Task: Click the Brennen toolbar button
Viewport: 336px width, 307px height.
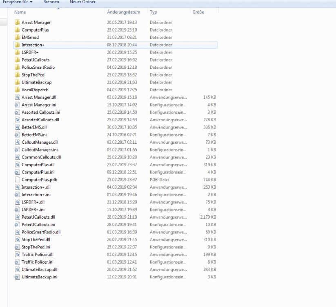Action: (51, 2)
